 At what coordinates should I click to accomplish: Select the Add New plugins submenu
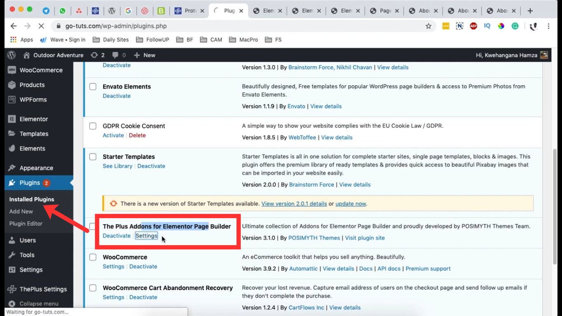pyautogui.click(x=21, y=211)
